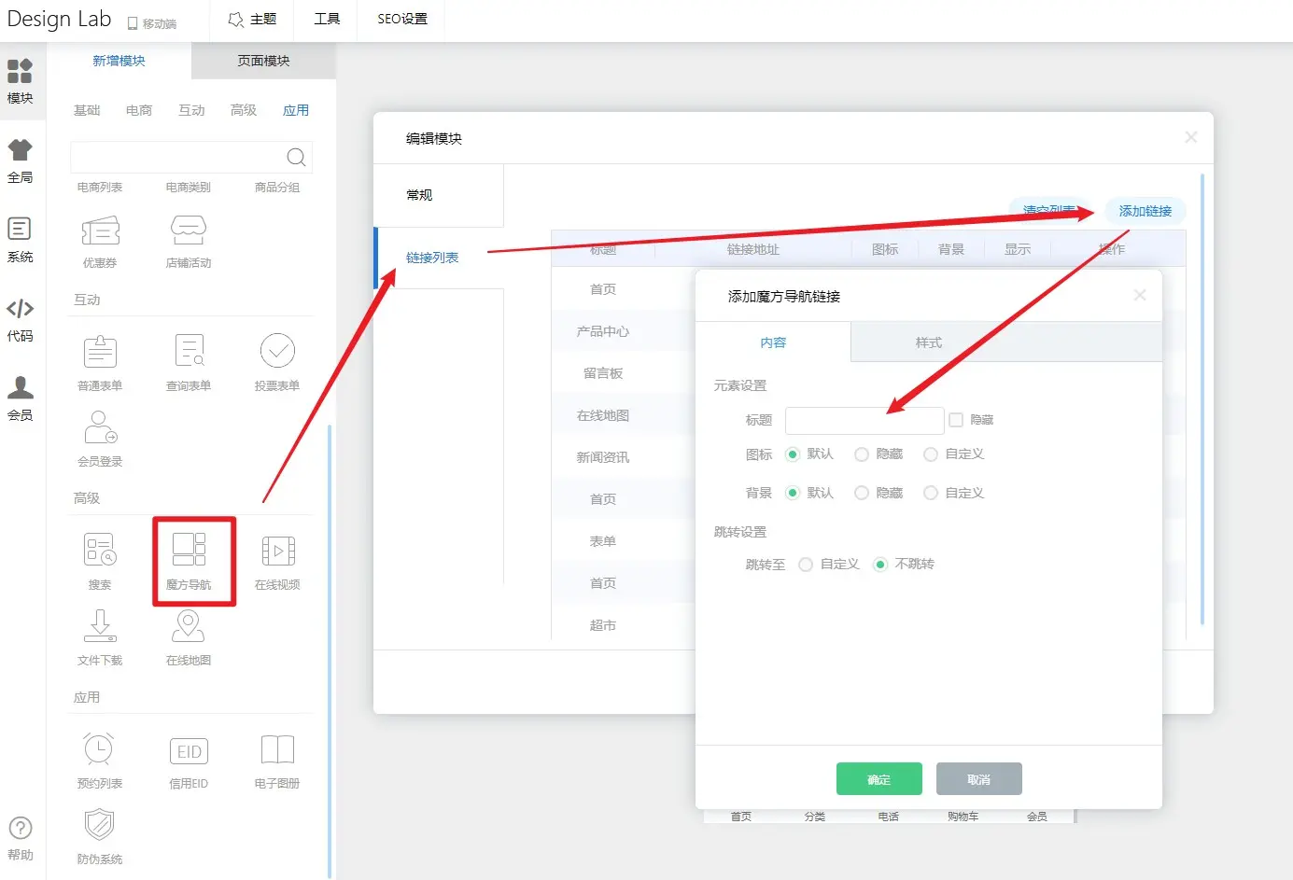1293x880 pixels.
Task: Choose 自定义 radio for 跳转至
Action: coord(806,565)
